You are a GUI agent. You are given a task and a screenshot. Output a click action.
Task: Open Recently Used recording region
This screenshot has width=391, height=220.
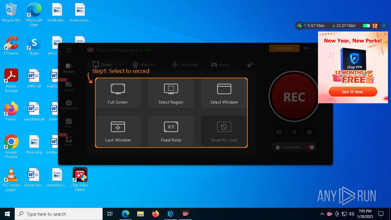point(224,131)
